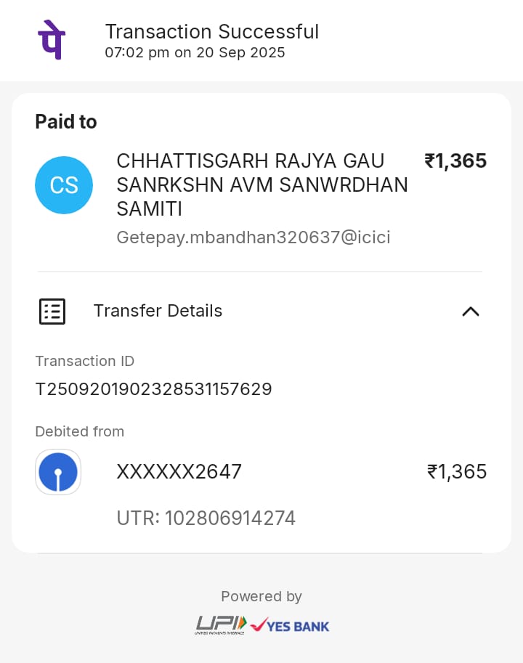Viewport: 523px width, 663px height.
Task: Click the Powered by text
Action: pyautogui.click(x=261, y=596)
